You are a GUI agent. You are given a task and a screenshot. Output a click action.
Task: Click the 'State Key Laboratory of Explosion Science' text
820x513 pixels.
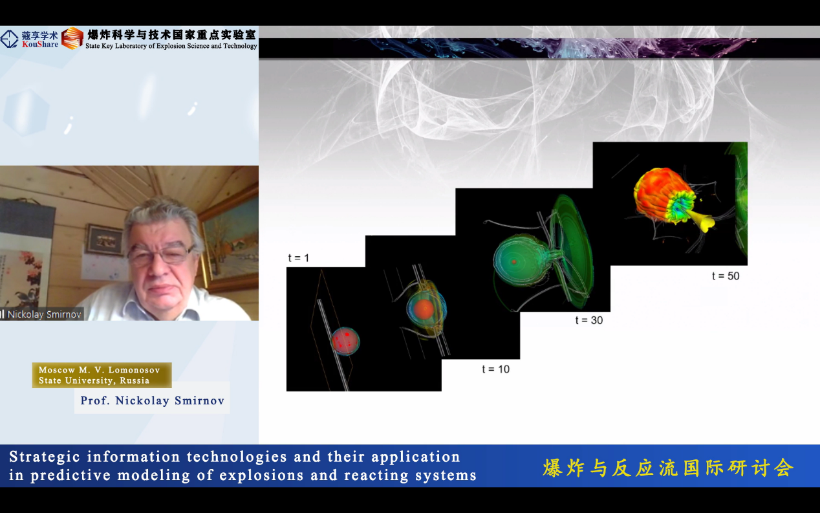[x=171, y=46]
